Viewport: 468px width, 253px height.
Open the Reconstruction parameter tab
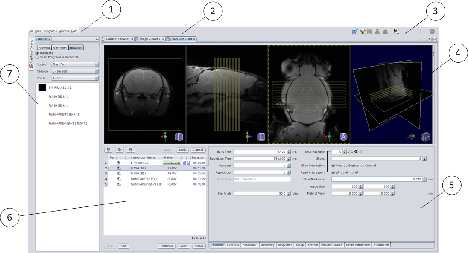(x=332, y=244)
